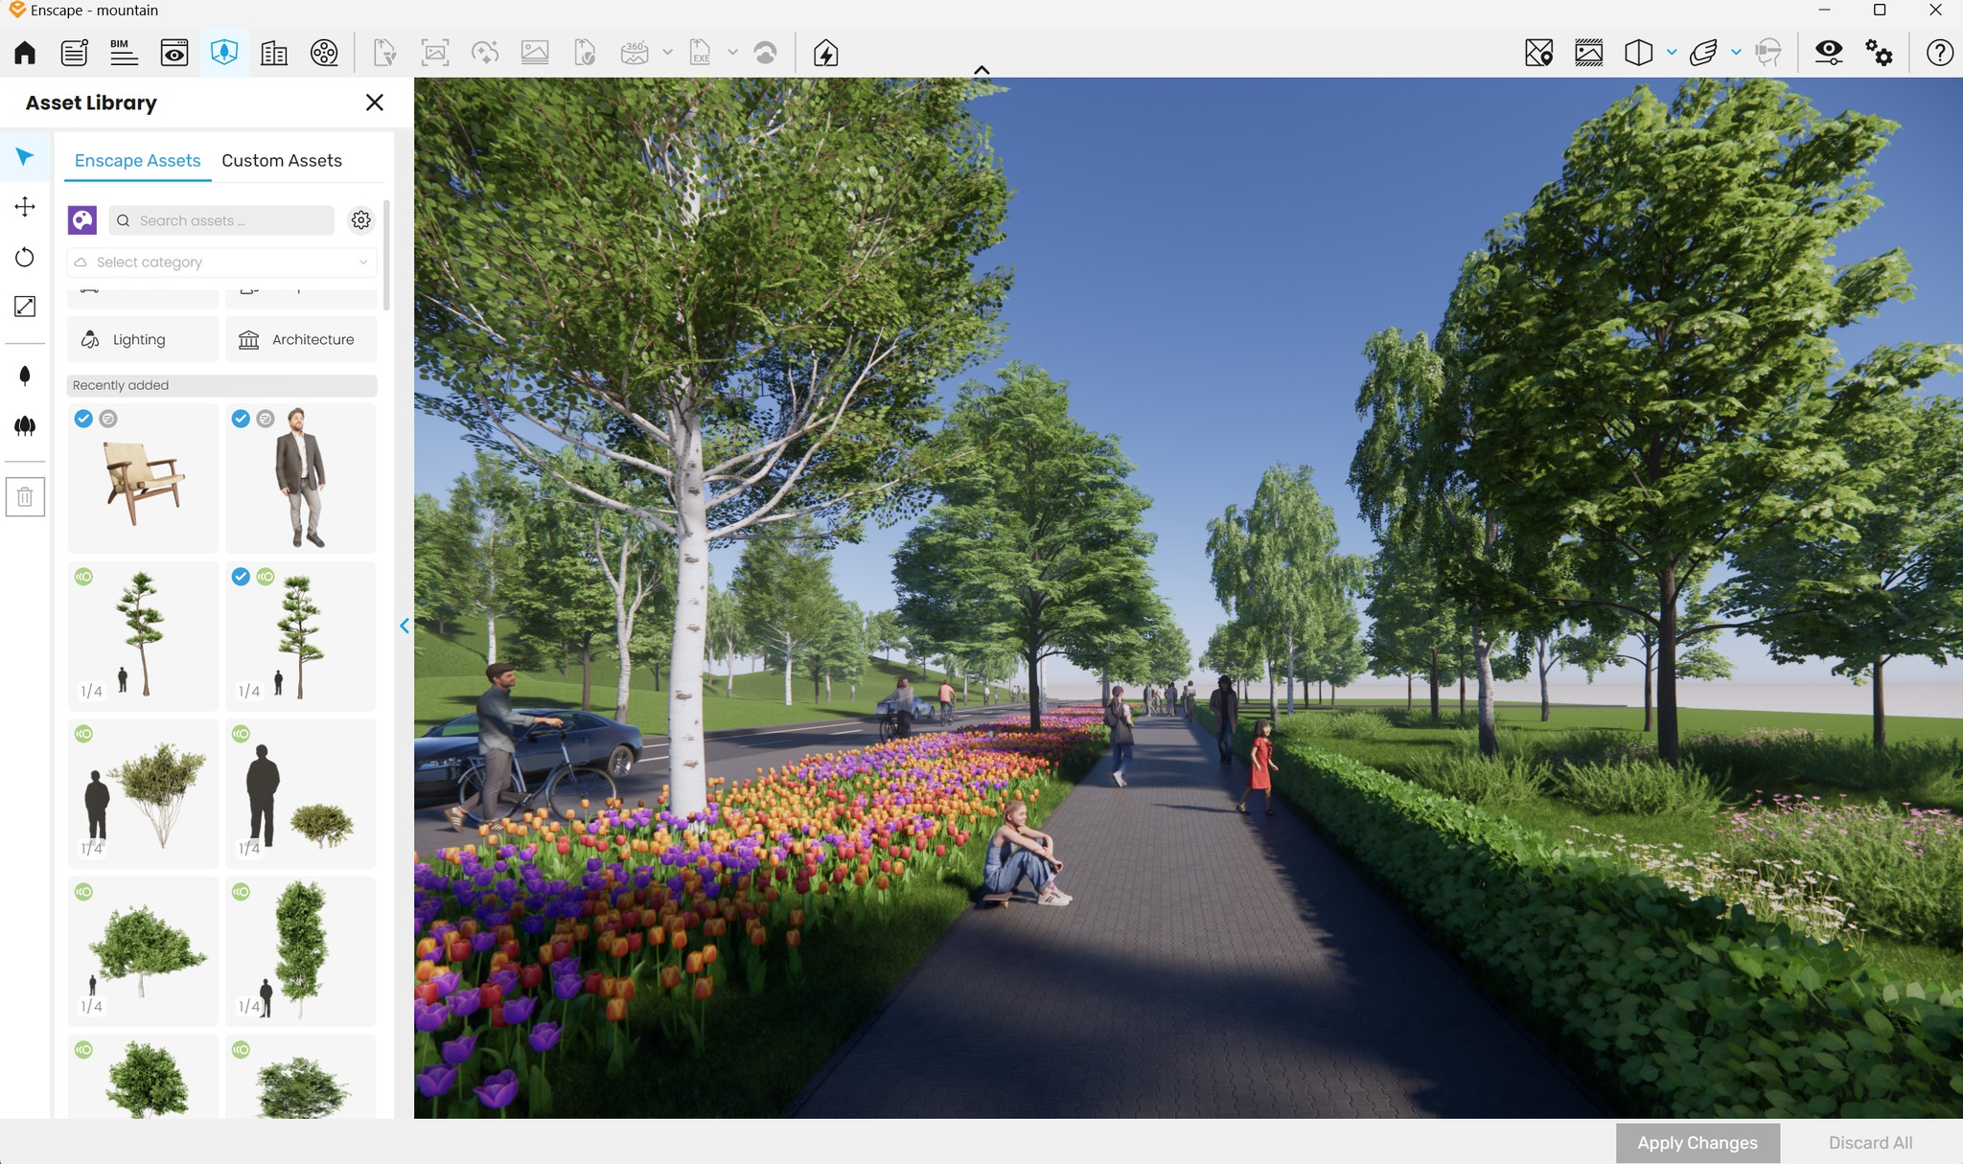Toggle checkmark on armchair asset

coord(83,419)
